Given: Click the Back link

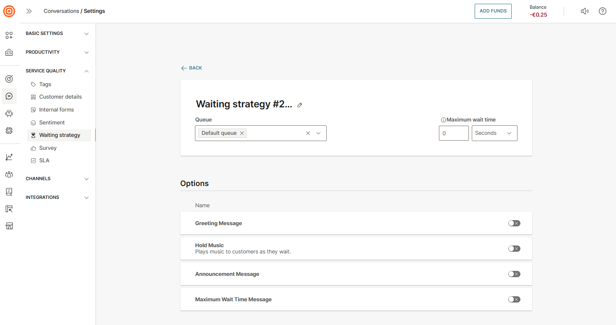Looking at the screenshot, I should pyautogui.click(x=192, y=68).
